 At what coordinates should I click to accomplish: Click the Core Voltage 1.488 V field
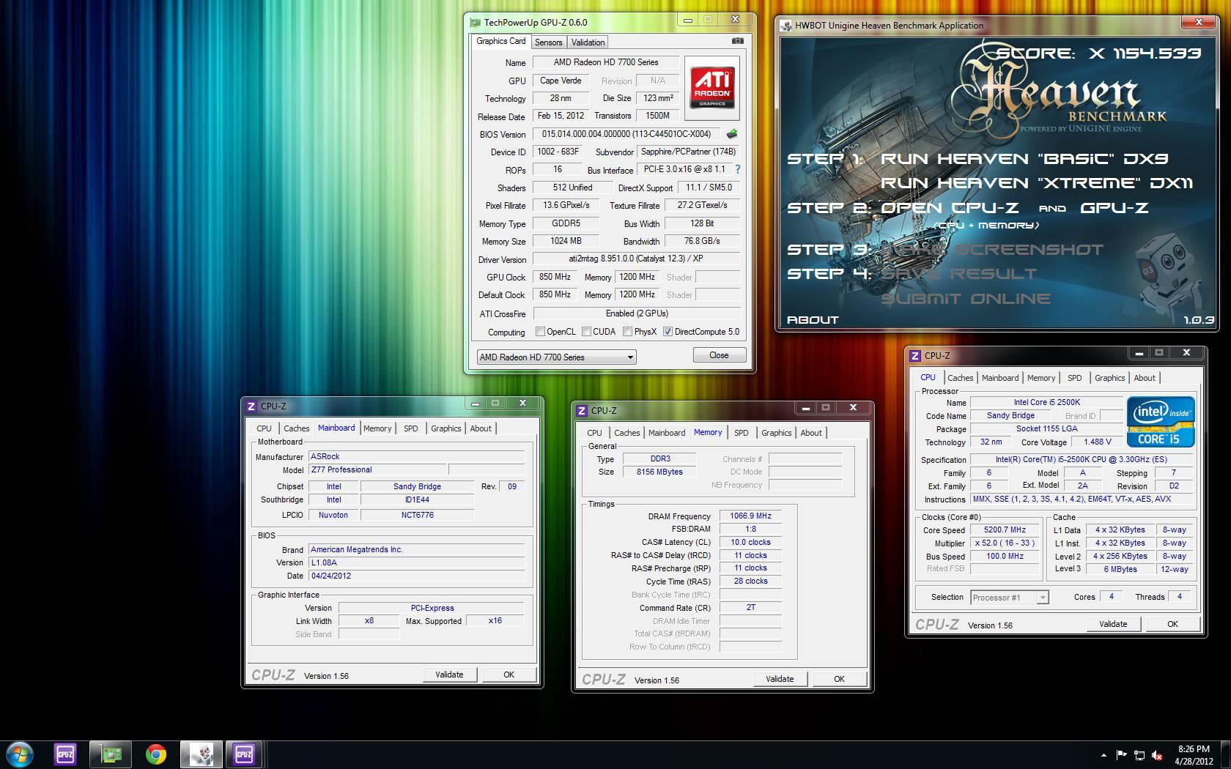click(1098, 442)
